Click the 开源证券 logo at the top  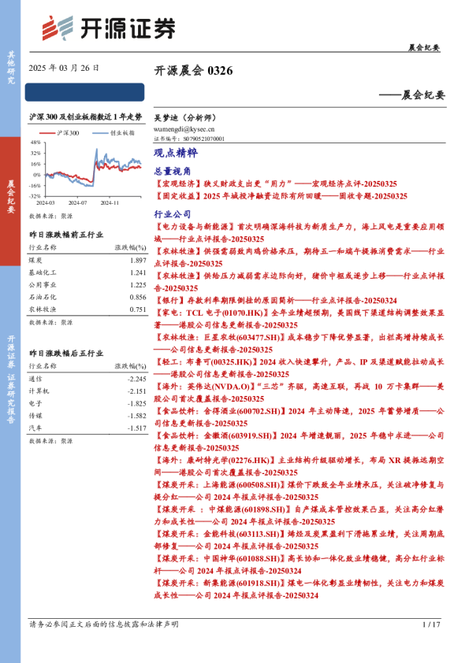click(108, 28)
